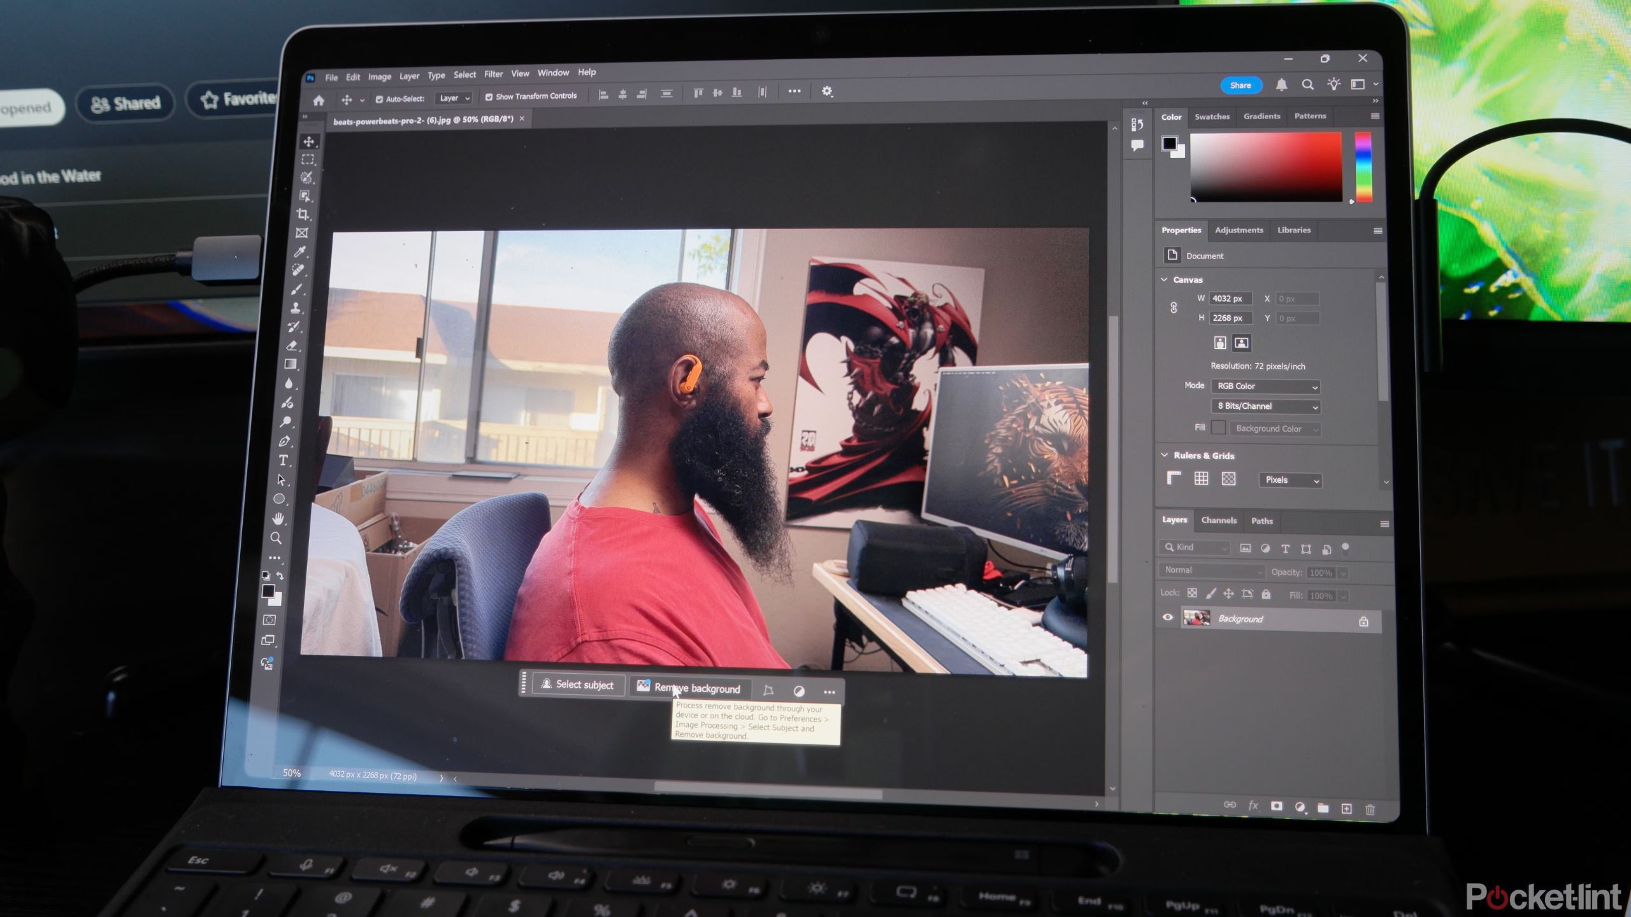Click the Select subject button
Image resolution: width=1631 pixels, height=917 pixels.
577,685
